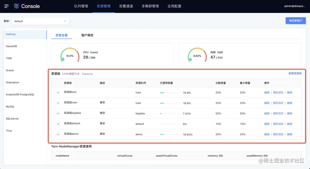Click the 新建资源组 link
Image resolution: width=310 pixels, height=169 pixels.
click(295, 73)
